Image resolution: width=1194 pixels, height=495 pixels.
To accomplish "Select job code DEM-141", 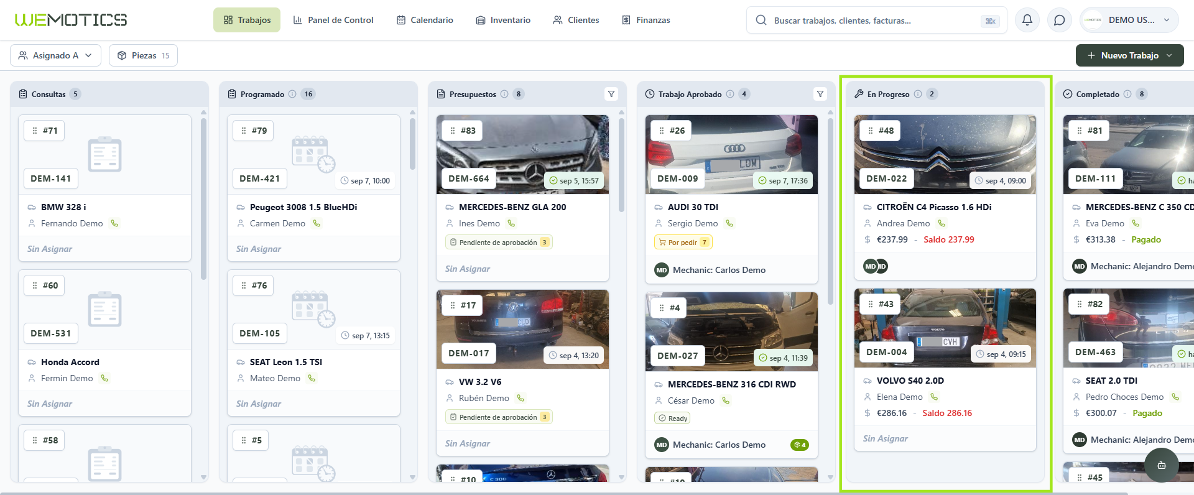I will (x=51, y=178).
